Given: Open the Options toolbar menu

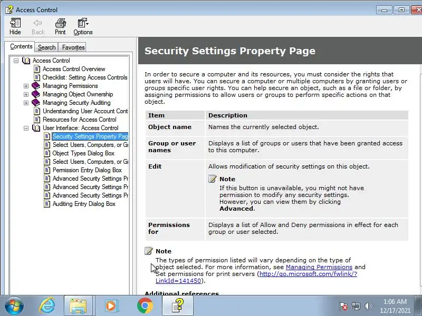Looking at the screenshot, I should point(83,27).
